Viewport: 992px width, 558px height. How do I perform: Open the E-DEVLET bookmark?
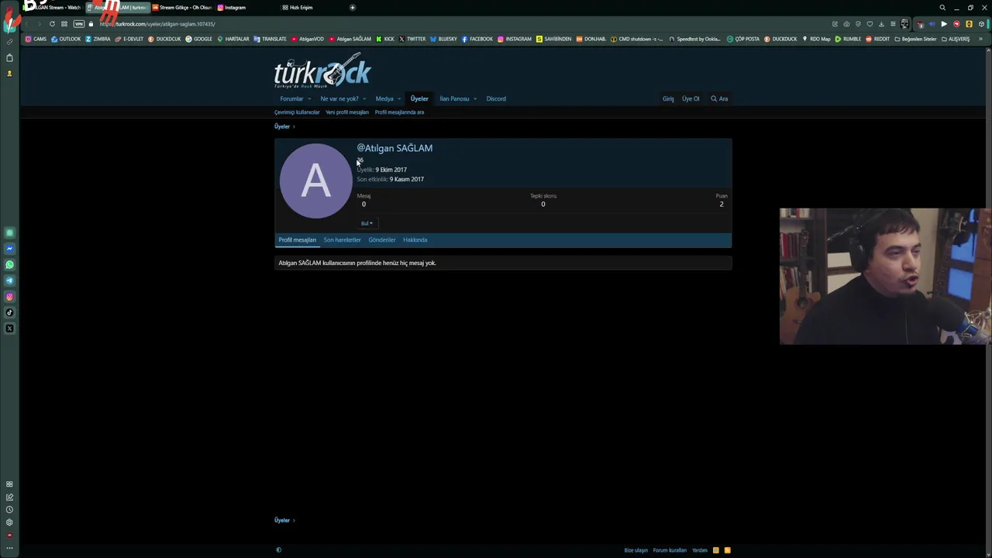[x=129, y=39]
